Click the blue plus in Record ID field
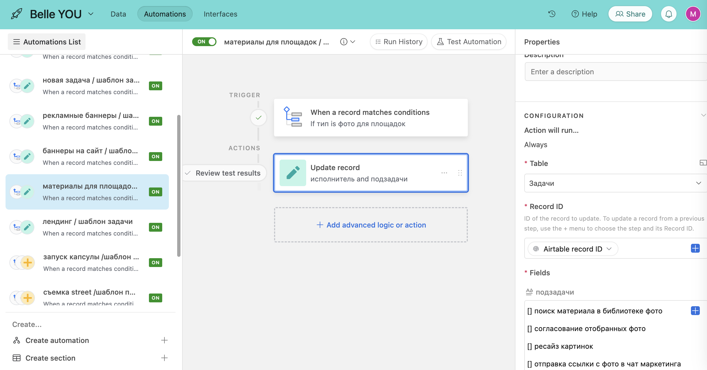The height and width of the screenshot is (370, 707). tap(695, 248)
